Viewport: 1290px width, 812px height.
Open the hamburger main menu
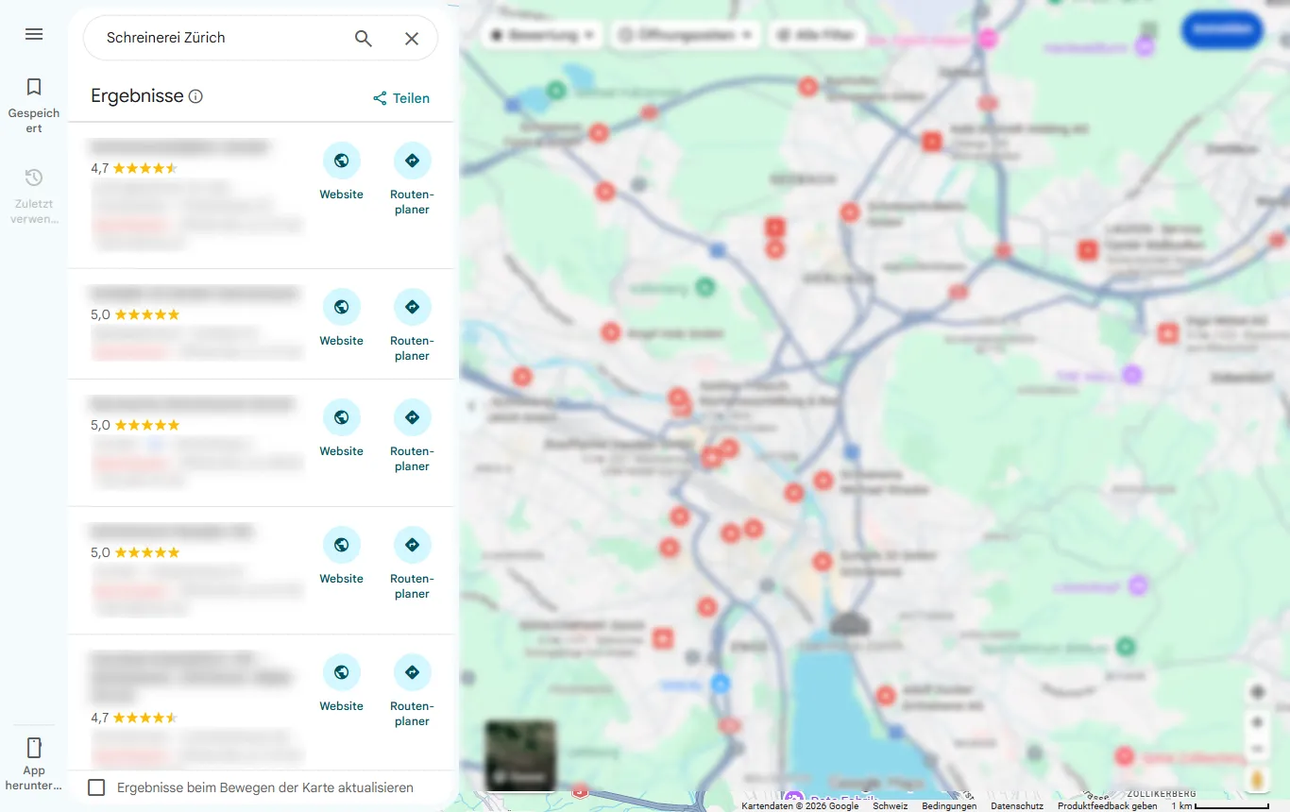34,34
